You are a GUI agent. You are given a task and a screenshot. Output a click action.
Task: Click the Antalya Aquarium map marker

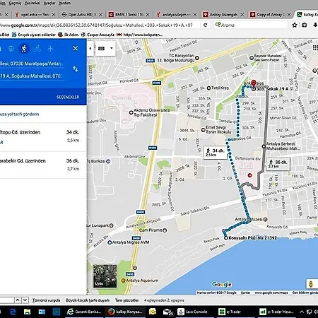[123, 281]
